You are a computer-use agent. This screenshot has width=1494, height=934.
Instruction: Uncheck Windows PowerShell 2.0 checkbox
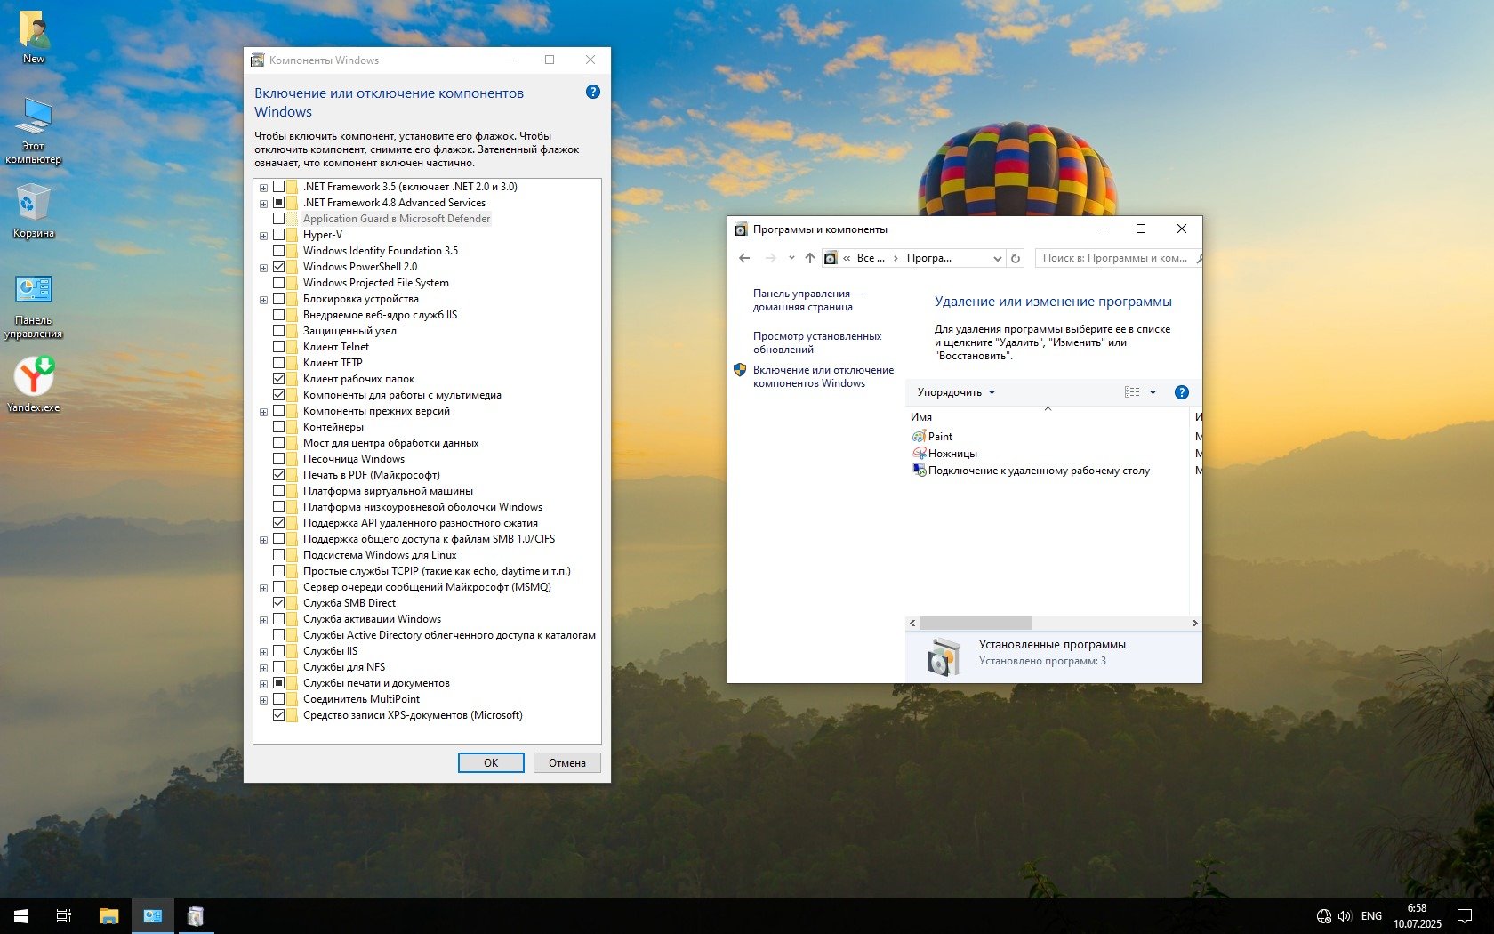tap(279, 267)
